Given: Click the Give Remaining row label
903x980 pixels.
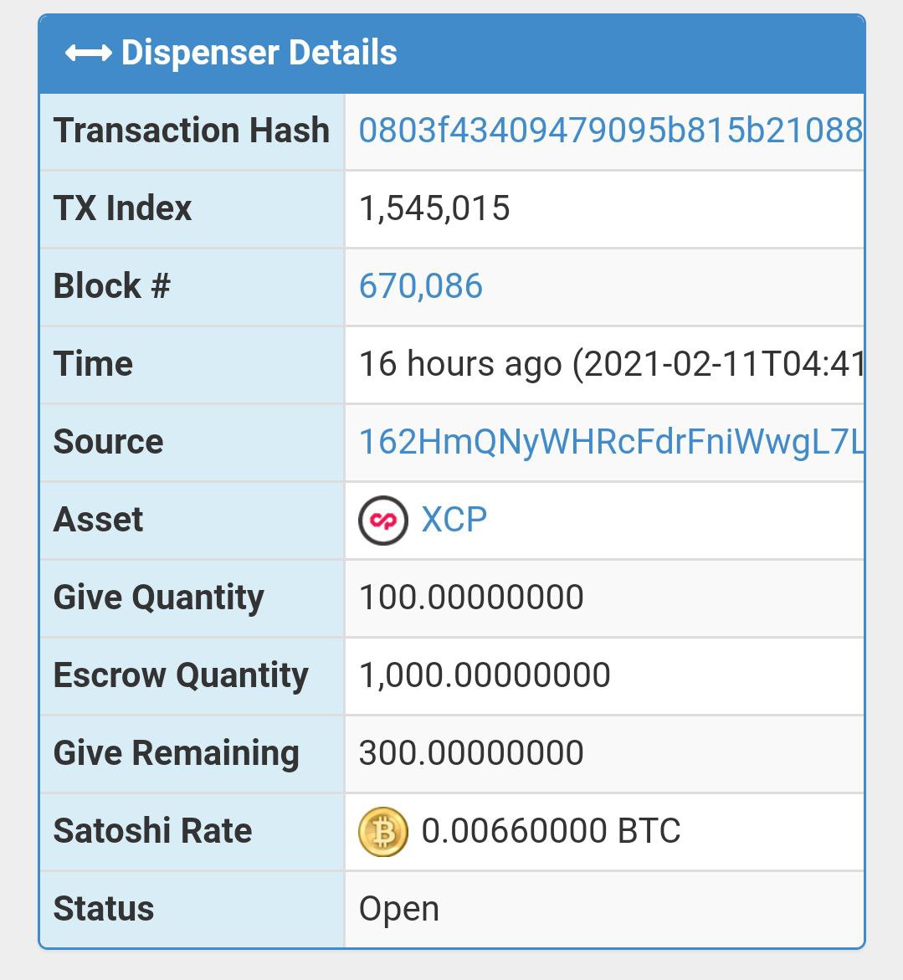Looking at the screenshot, I should point(177,754).
